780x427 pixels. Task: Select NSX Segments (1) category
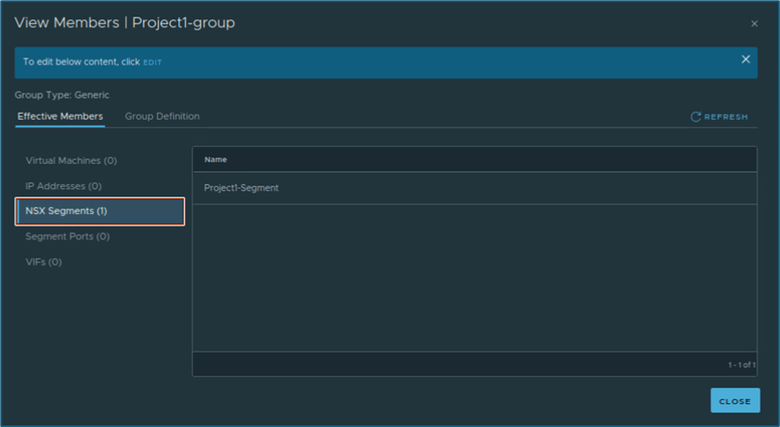tap(66, 211)
